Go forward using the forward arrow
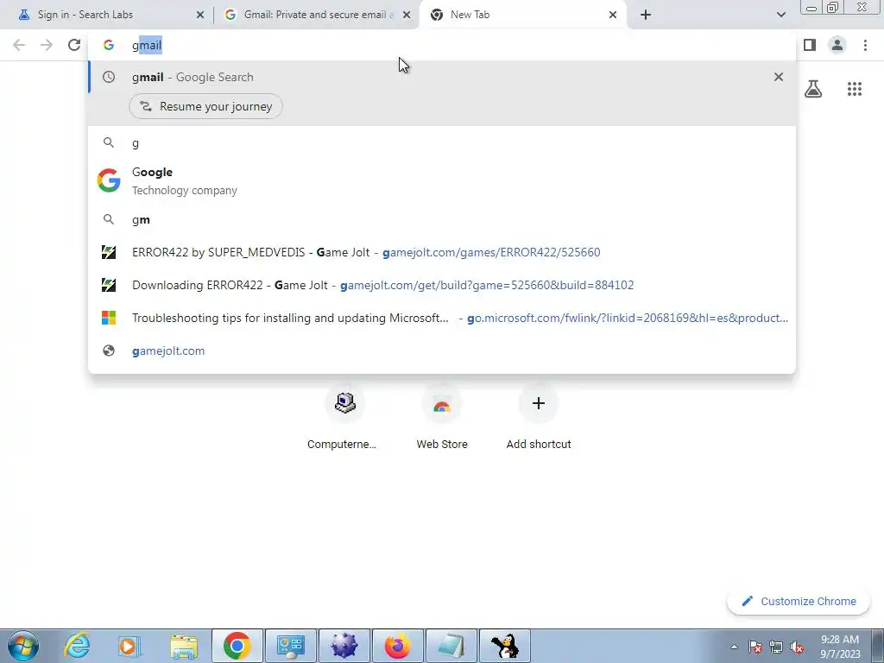 pyautogui.click(x=47, y=45)
